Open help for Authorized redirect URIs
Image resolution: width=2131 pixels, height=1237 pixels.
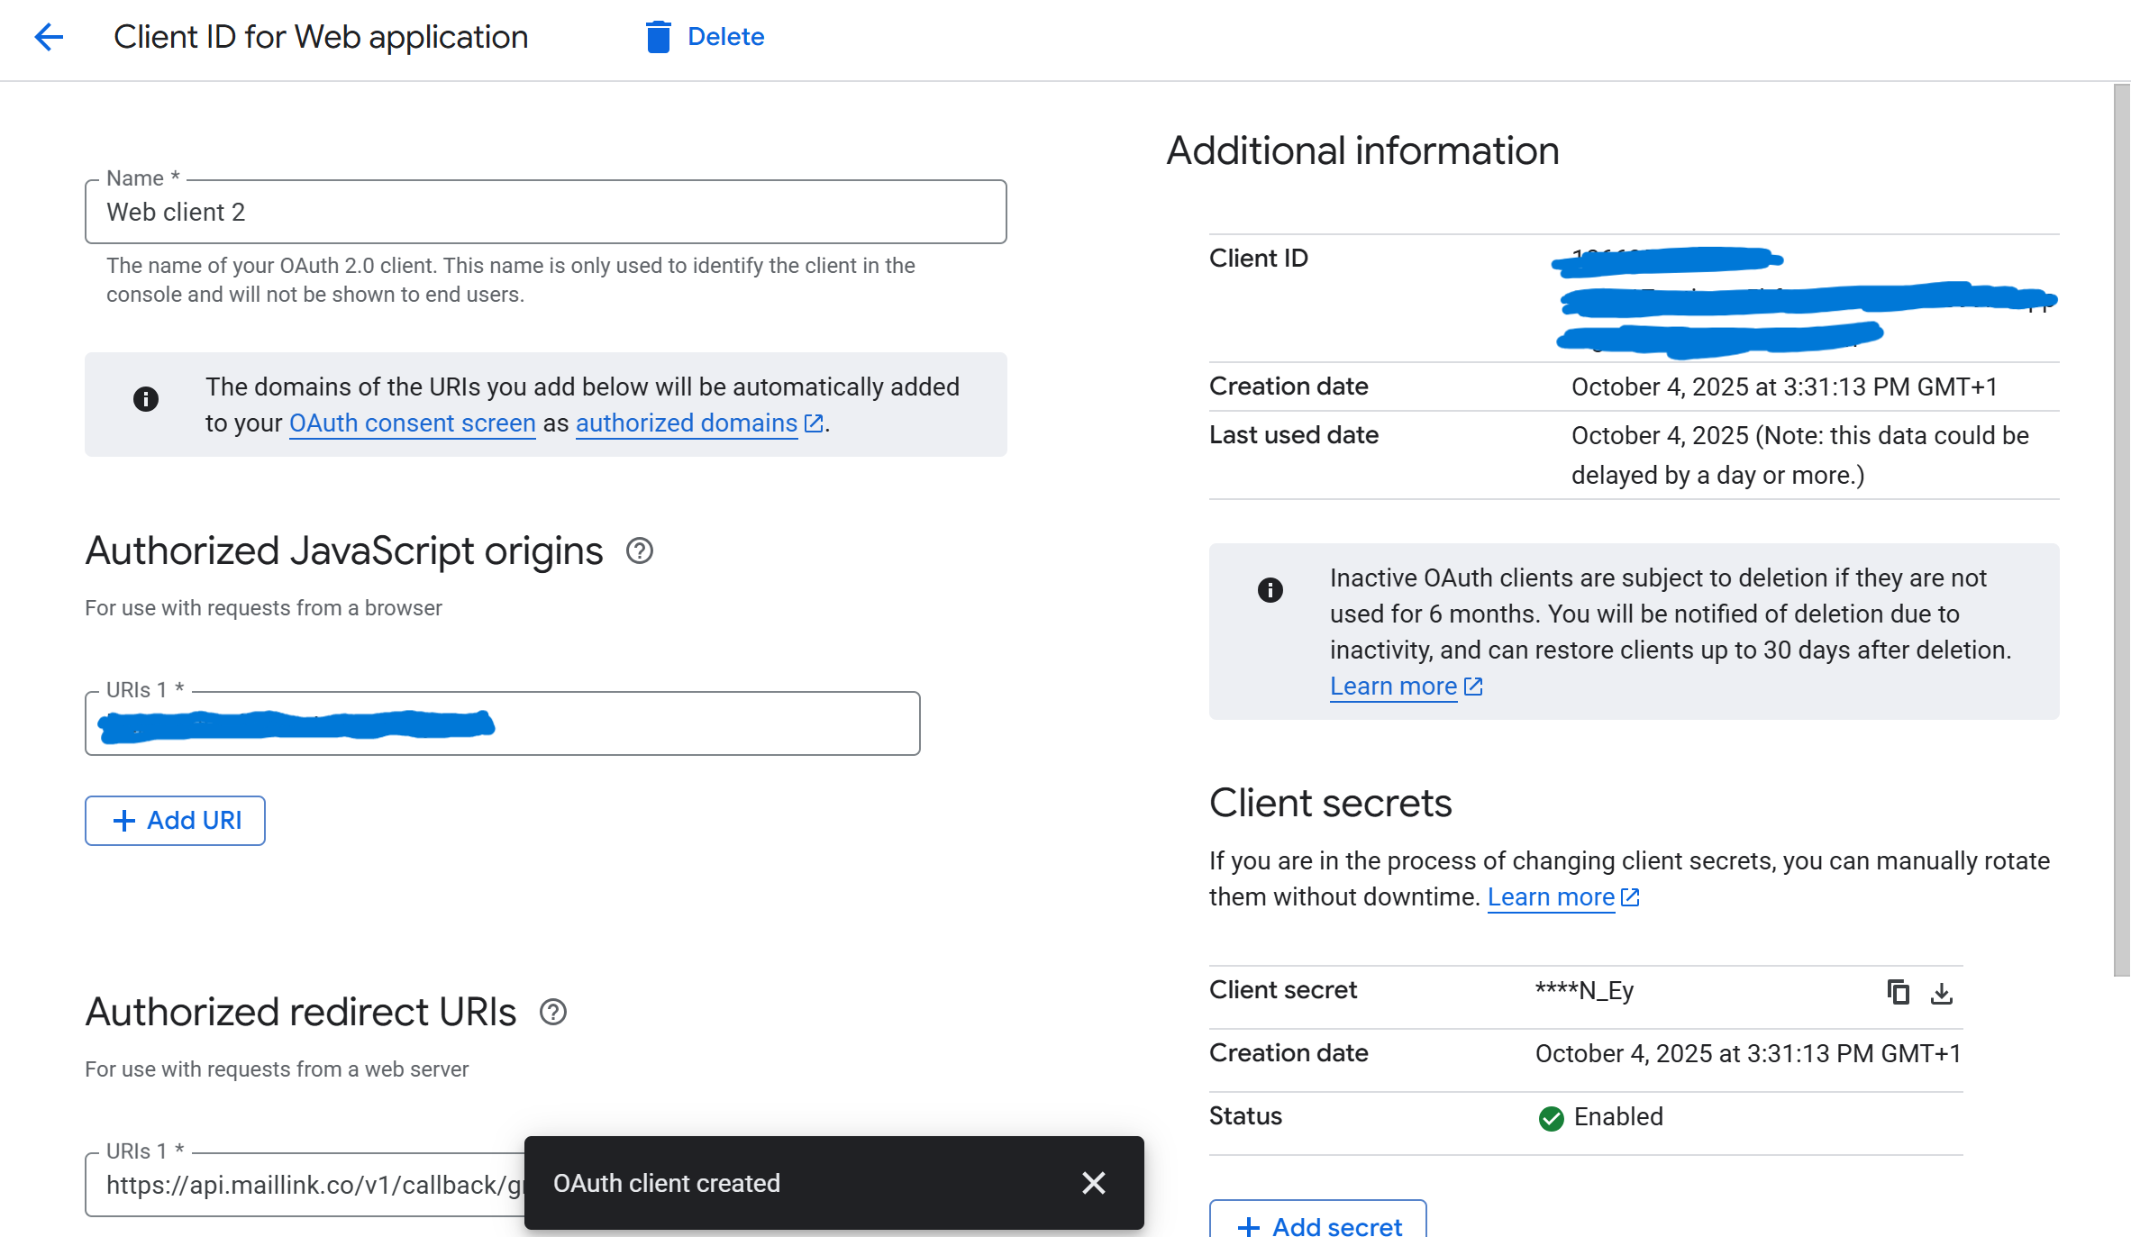click(x=552, y=1012)
